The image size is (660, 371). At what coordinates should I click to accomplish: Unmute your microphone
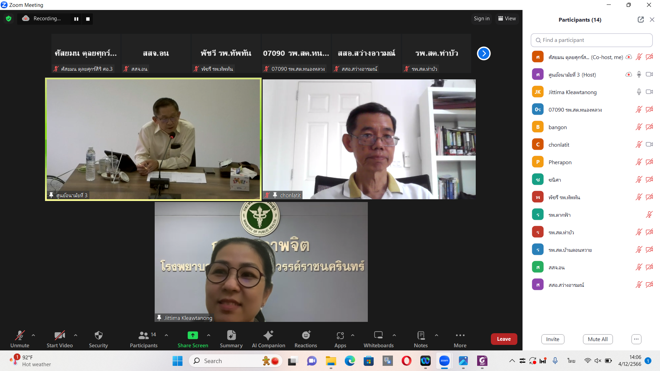pos(20,335)
